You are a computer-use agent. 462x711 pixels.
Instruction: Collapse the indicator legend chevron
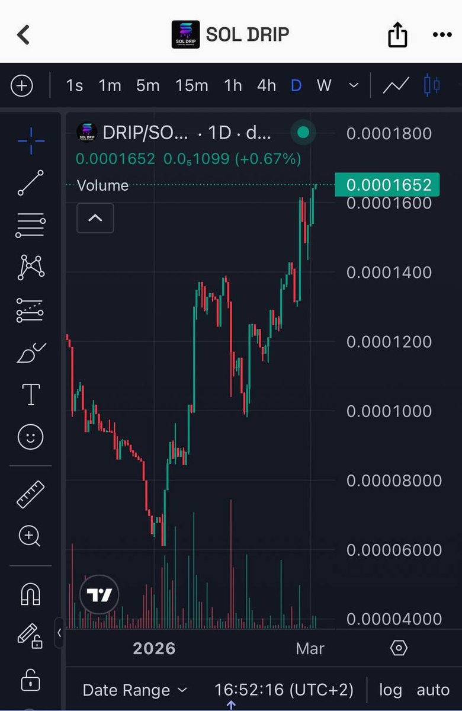[95, 218]
